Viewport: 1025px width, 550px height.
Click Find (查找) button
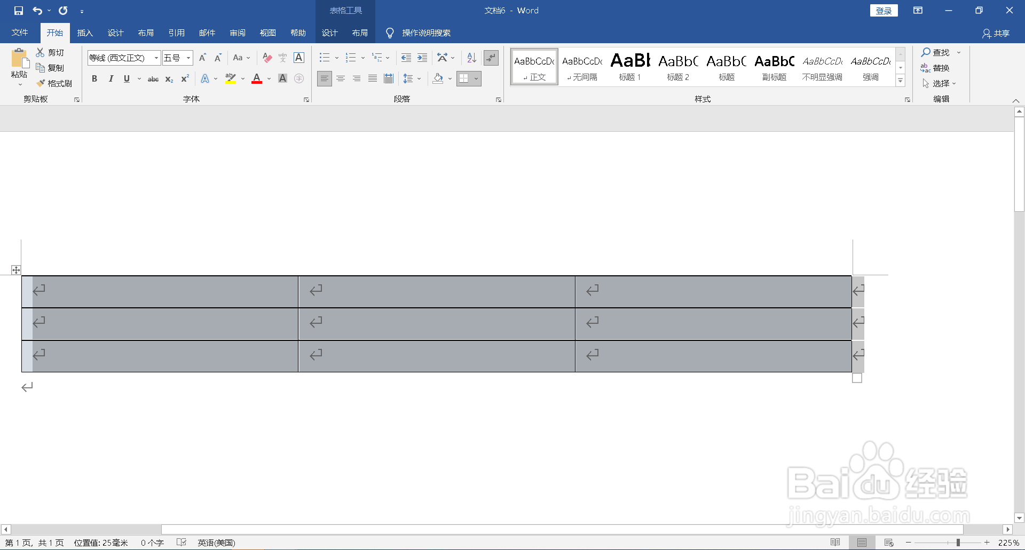click(x=936, y=52)
